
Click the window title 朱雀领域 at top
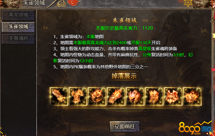(x=34, y=3)
